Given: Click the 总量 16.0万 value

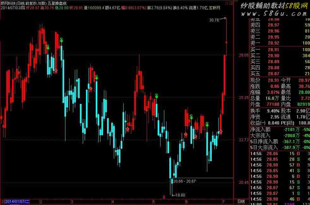Looking at the screenshot, I should [x=272, y=98].
